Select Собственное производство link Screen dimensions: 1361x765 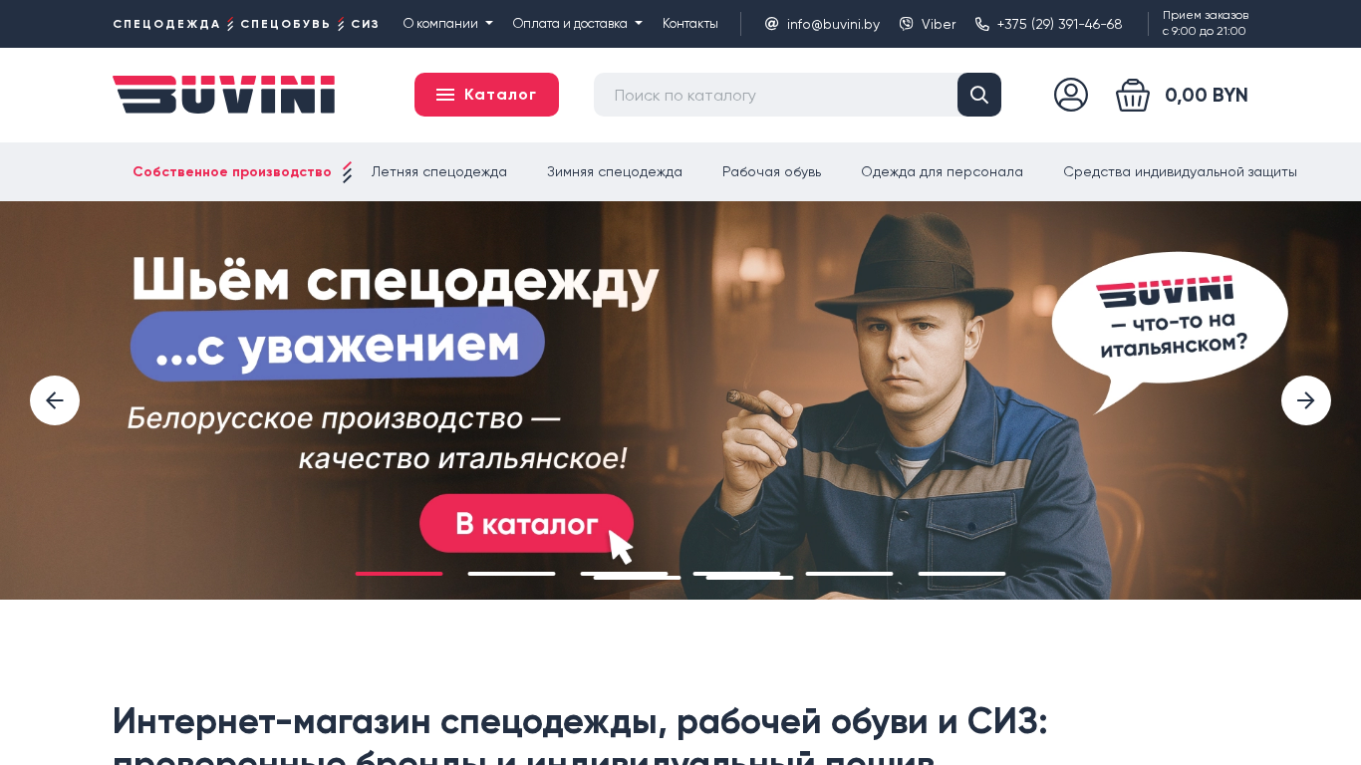click(232, 171)
